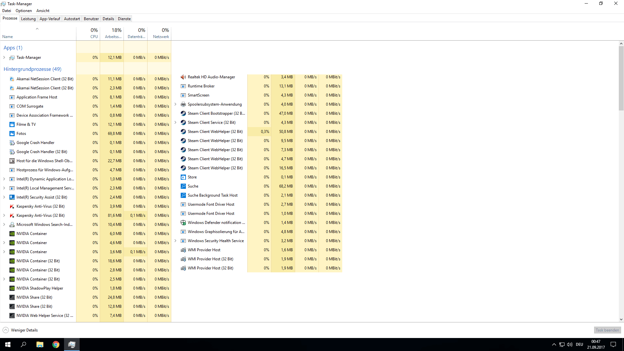Viewport: 624px width, 351px height.
Task: Click scrollbar up arrow
Action: point(621,44)
